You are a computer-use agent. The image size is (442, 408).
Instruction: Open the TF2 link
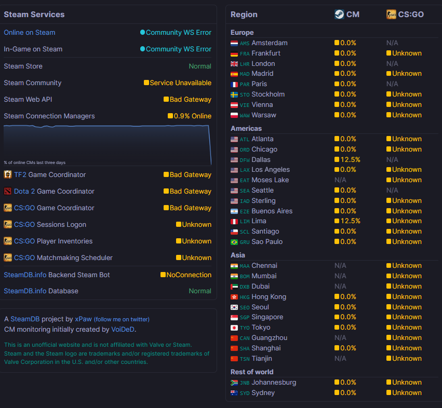[x=20, y=175]
